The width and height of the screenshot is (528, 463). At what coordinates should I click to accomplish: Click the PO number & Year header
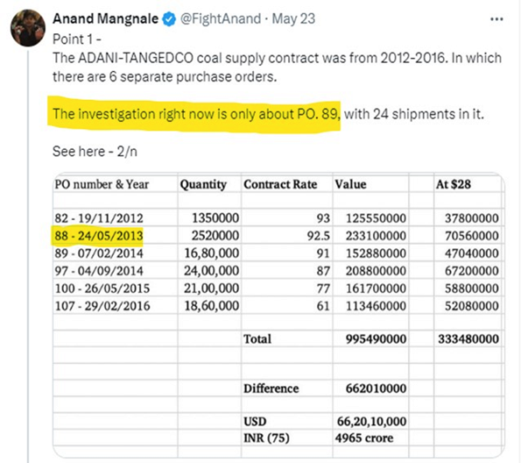[x=102, y=184]
